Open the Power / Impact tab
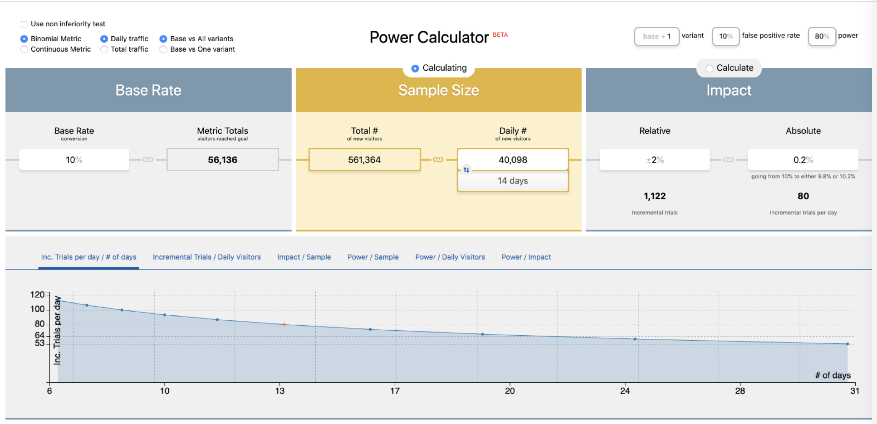877x424 pixels. pyautogui.click(x=526, y=257)
